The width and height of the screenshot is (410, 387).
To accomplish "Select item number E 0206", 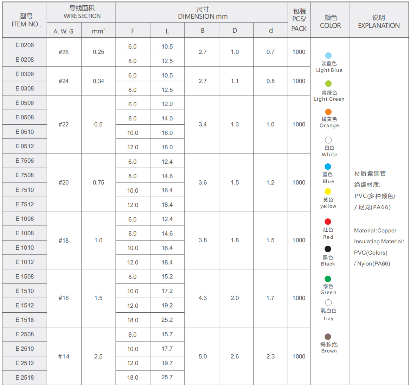I will [25, 45].
